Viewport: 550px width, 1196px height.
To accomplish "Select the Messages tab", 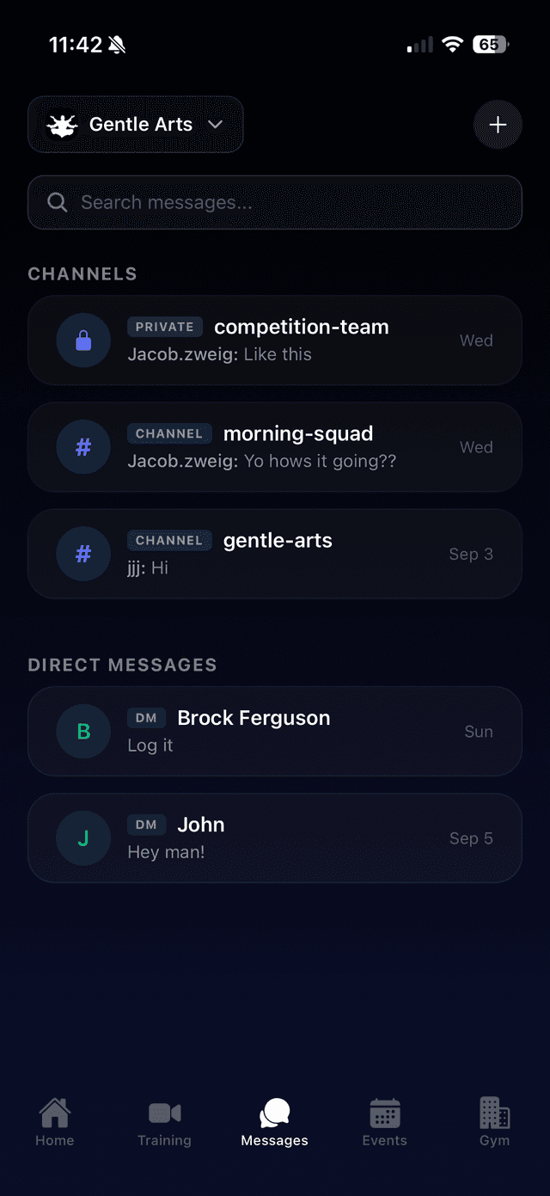I will point(274,1122).
